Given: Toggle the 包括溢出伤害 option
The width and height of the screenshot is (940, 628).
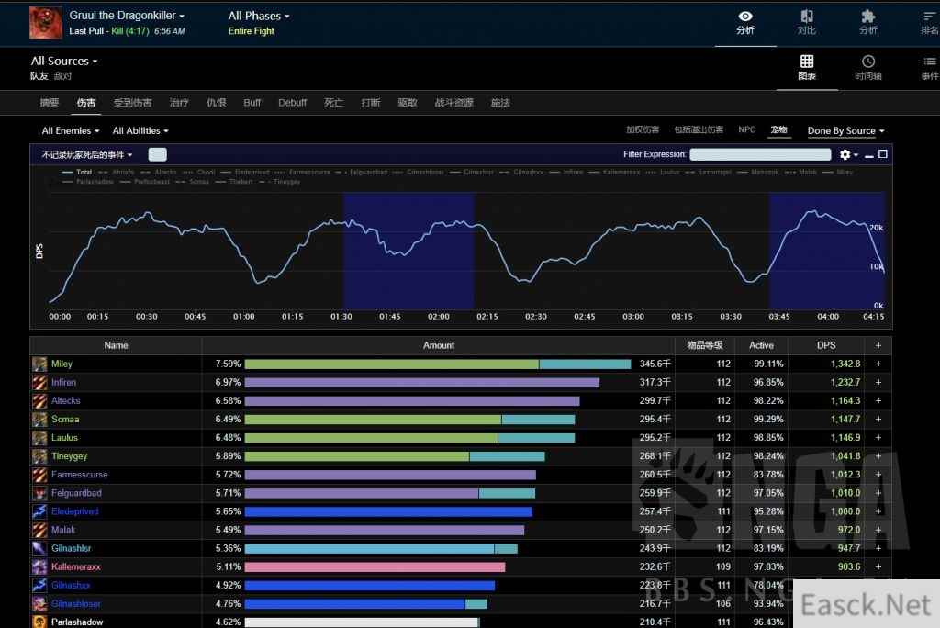Looking at the screenshot, I should (698, 130).
